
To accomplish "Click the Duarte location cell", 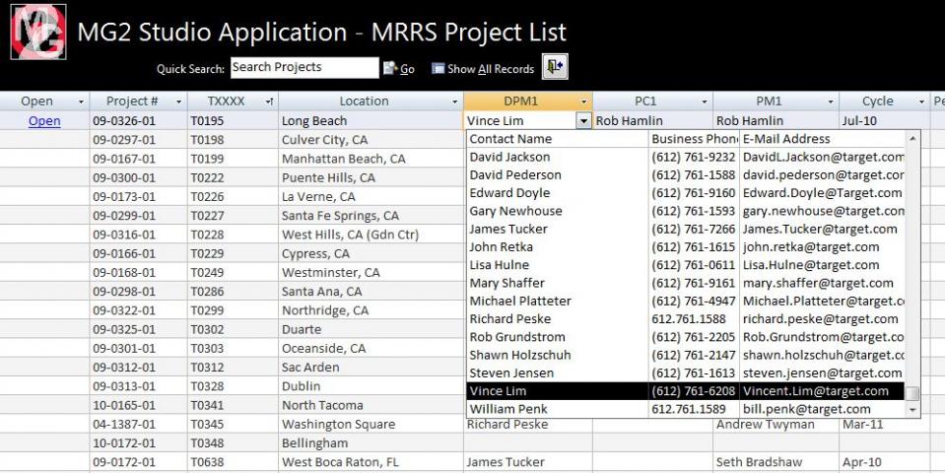I will tap(371, 329).
